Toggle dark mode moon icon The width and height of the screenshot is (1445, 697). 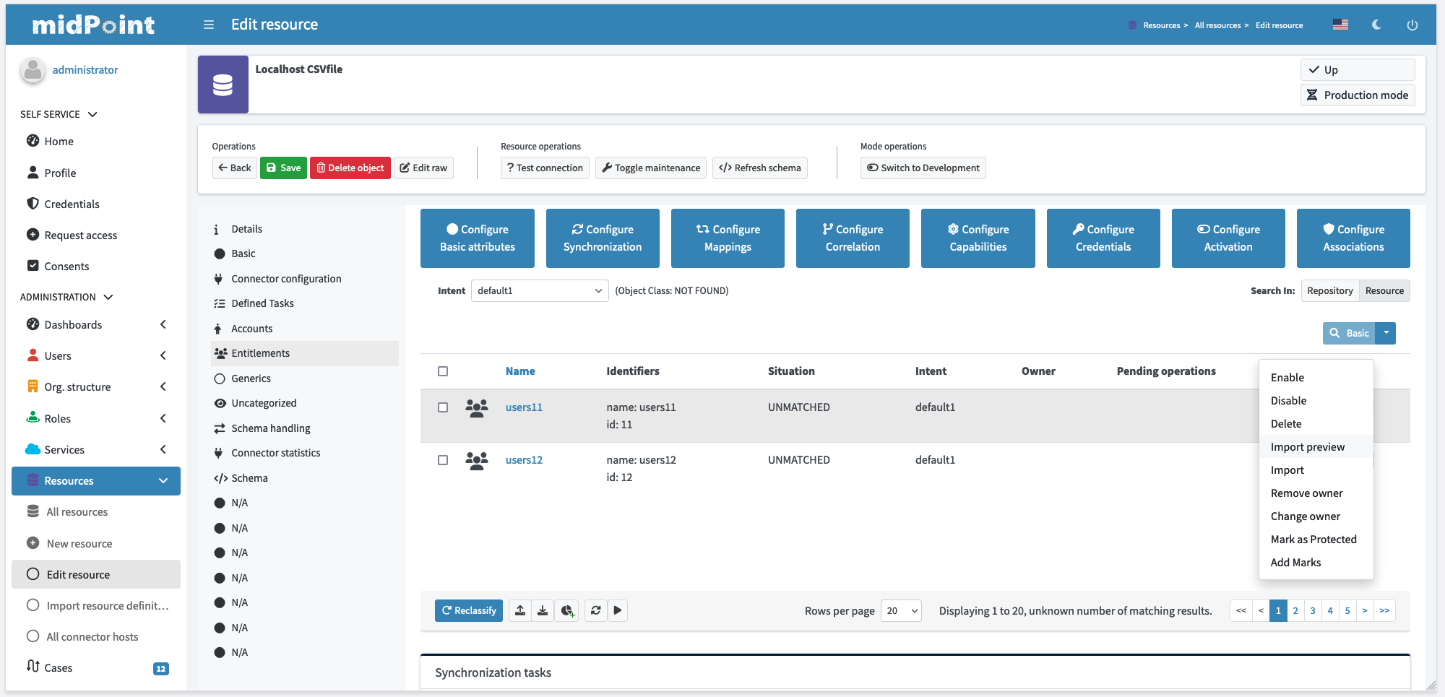click(1376, 25)
